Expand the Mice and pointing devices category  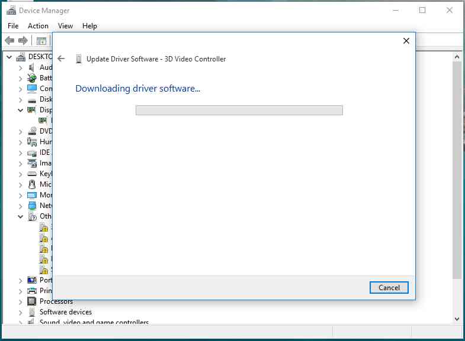tap(20, 185)
